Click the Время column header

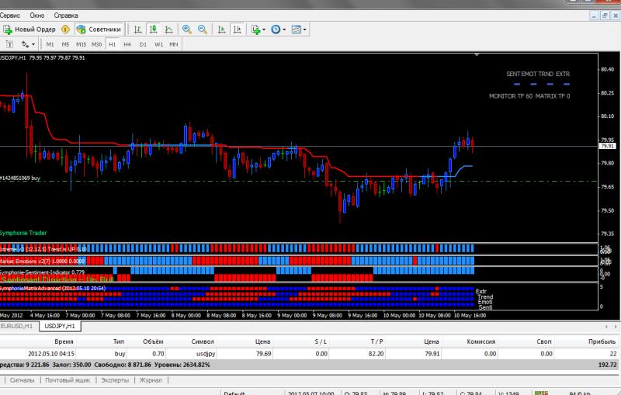point(64,341)
